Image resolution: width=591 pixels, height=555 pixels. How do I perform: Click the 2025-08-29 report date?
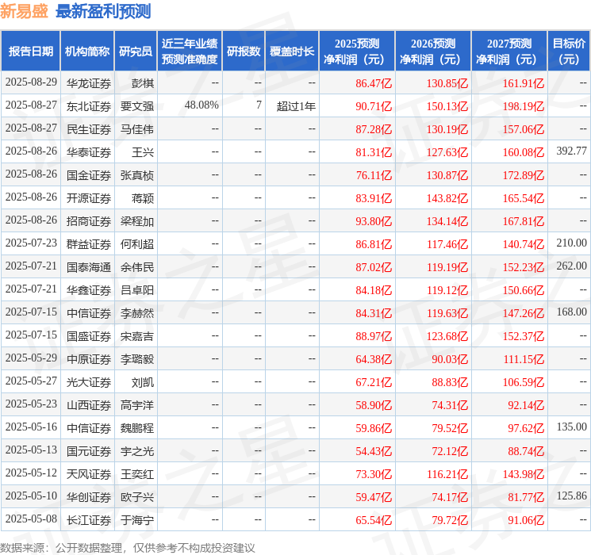(x=31, y=82)
